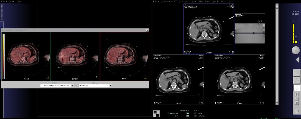Open the Image menu
This screenshot has height=119, width=301.
(207, 1)
